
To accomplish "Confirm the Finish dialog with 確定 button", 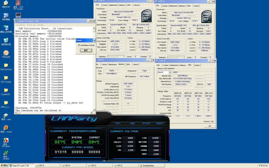I will pyautogui.click(x=86, y=50).
